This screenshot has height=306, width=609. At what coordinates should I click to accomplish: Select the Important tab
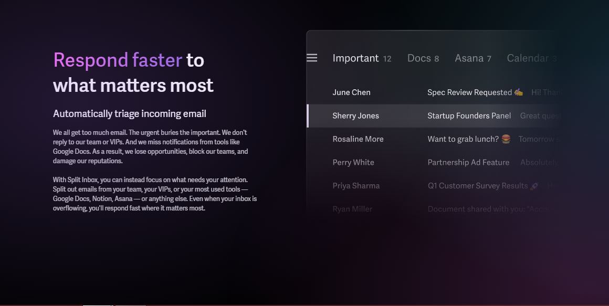[x=362, y=58]
